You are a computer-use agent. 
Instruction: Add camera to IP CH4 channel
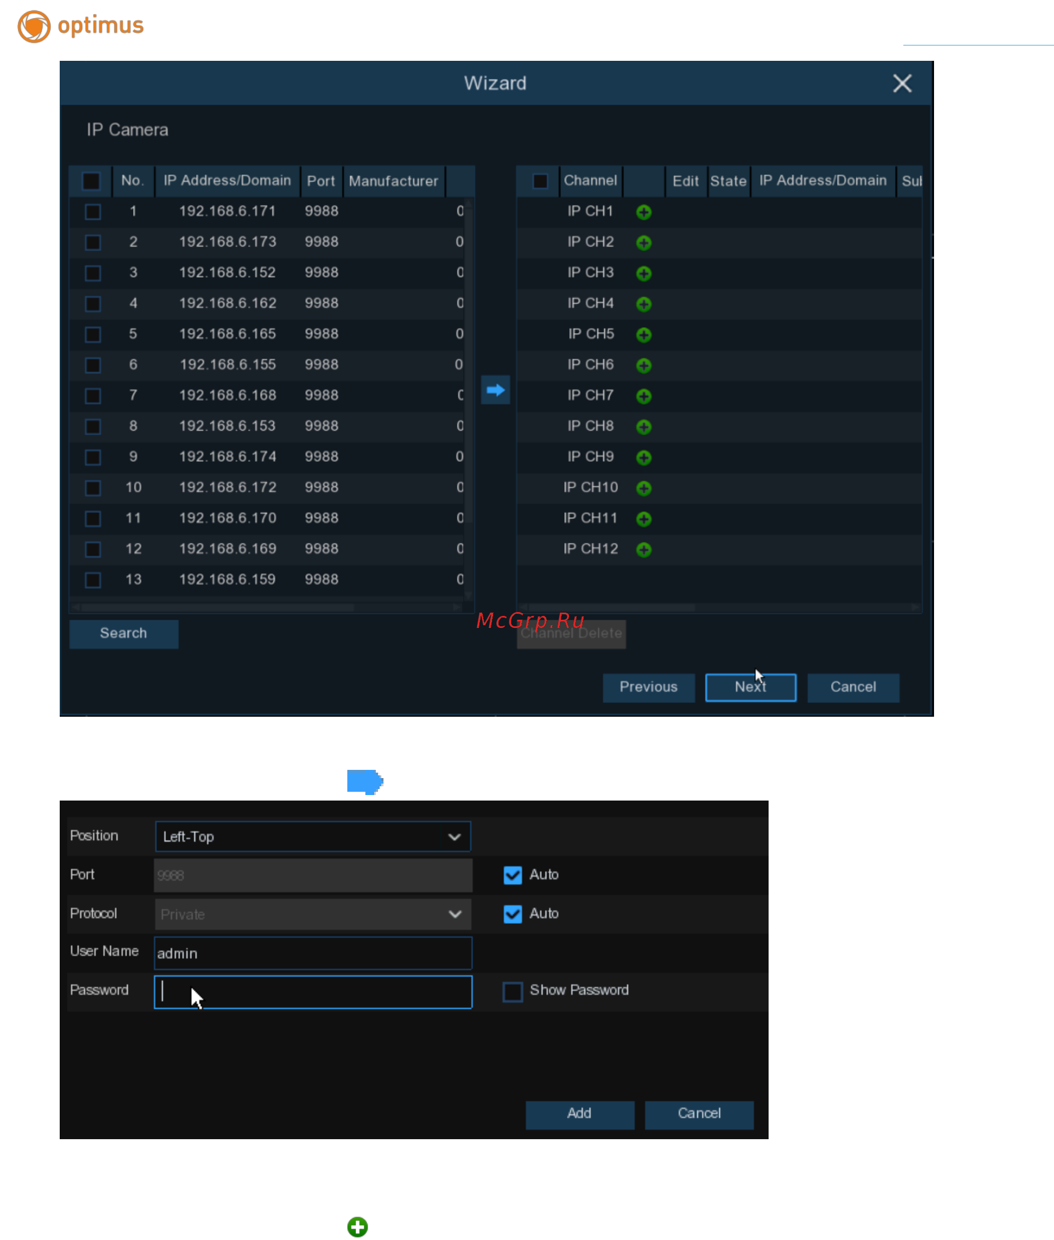point(644,304)
